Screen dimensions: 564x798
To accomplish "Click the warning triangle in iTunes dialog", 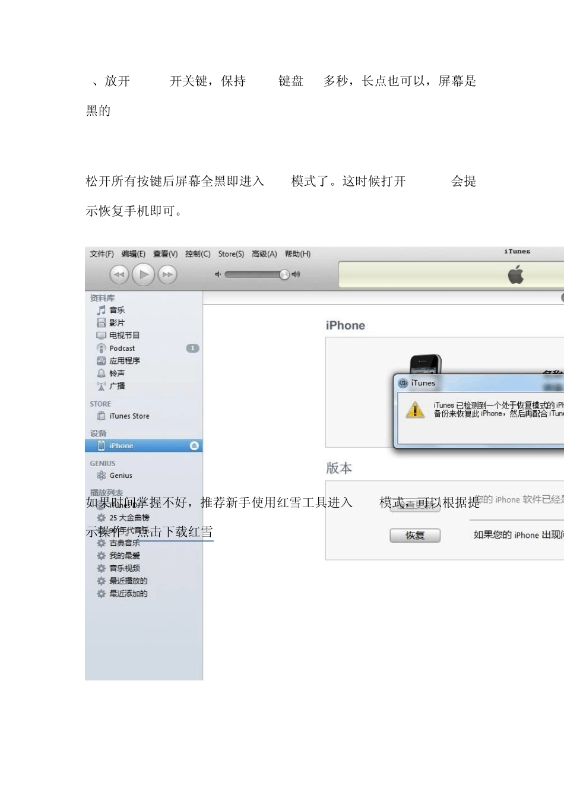I will [x=415, y=410].
